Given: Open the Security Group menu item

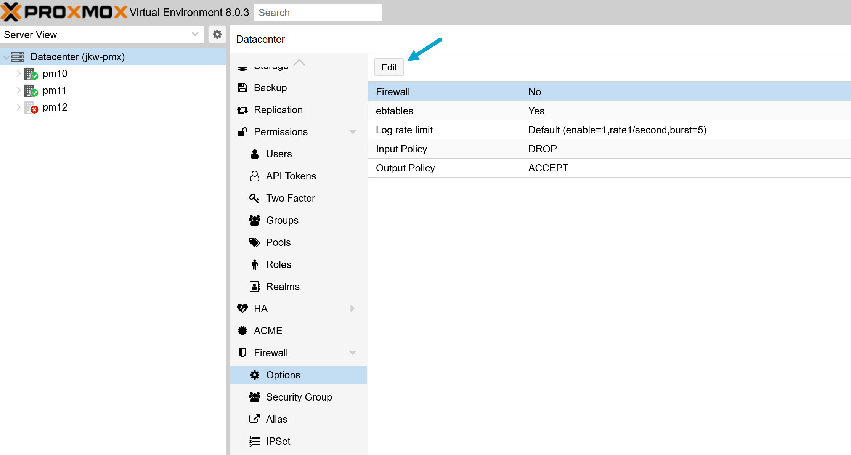Looking at the screenshot, I should click(299, 397).
